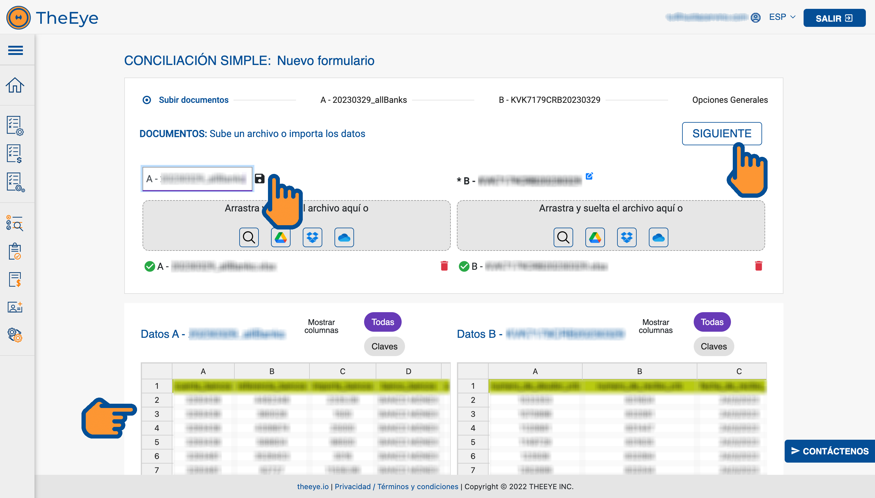
Task: Select Claves columns for Datos A
Action: (x=384, y=346)
